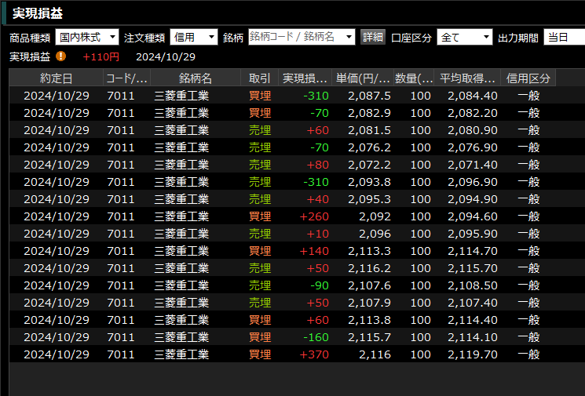Image resolution: width=585 pixels, height=396 pixels.
Task: Click the +60 profit at price 2,081.5
Action: click(317, 130)
